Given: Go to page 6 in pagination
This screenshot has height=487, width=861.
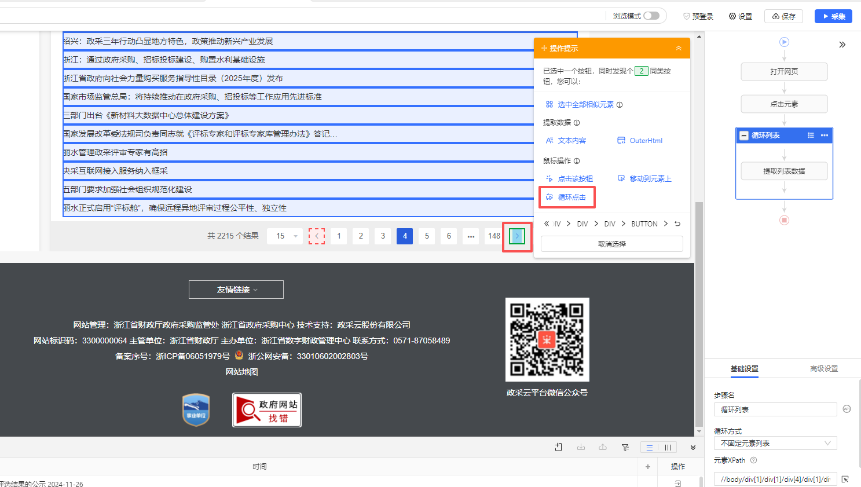Looking at the screenshot, I should pyautogui.click(x=449, y=236).
